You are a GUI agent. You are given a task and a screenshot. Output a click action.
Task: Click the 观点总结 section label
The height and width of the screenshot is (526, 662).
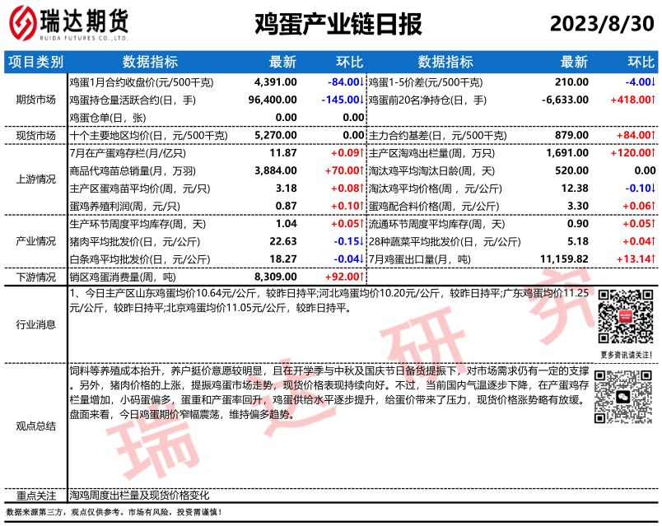[x=34, y=426]
